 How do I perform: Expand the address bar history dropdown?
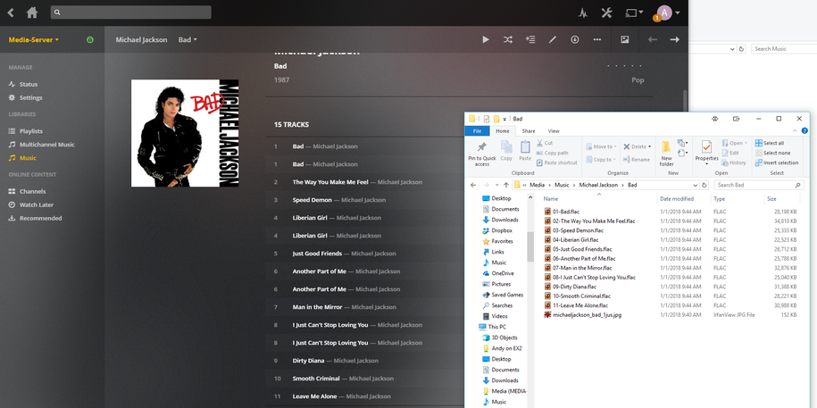click(x=696, y=185)
